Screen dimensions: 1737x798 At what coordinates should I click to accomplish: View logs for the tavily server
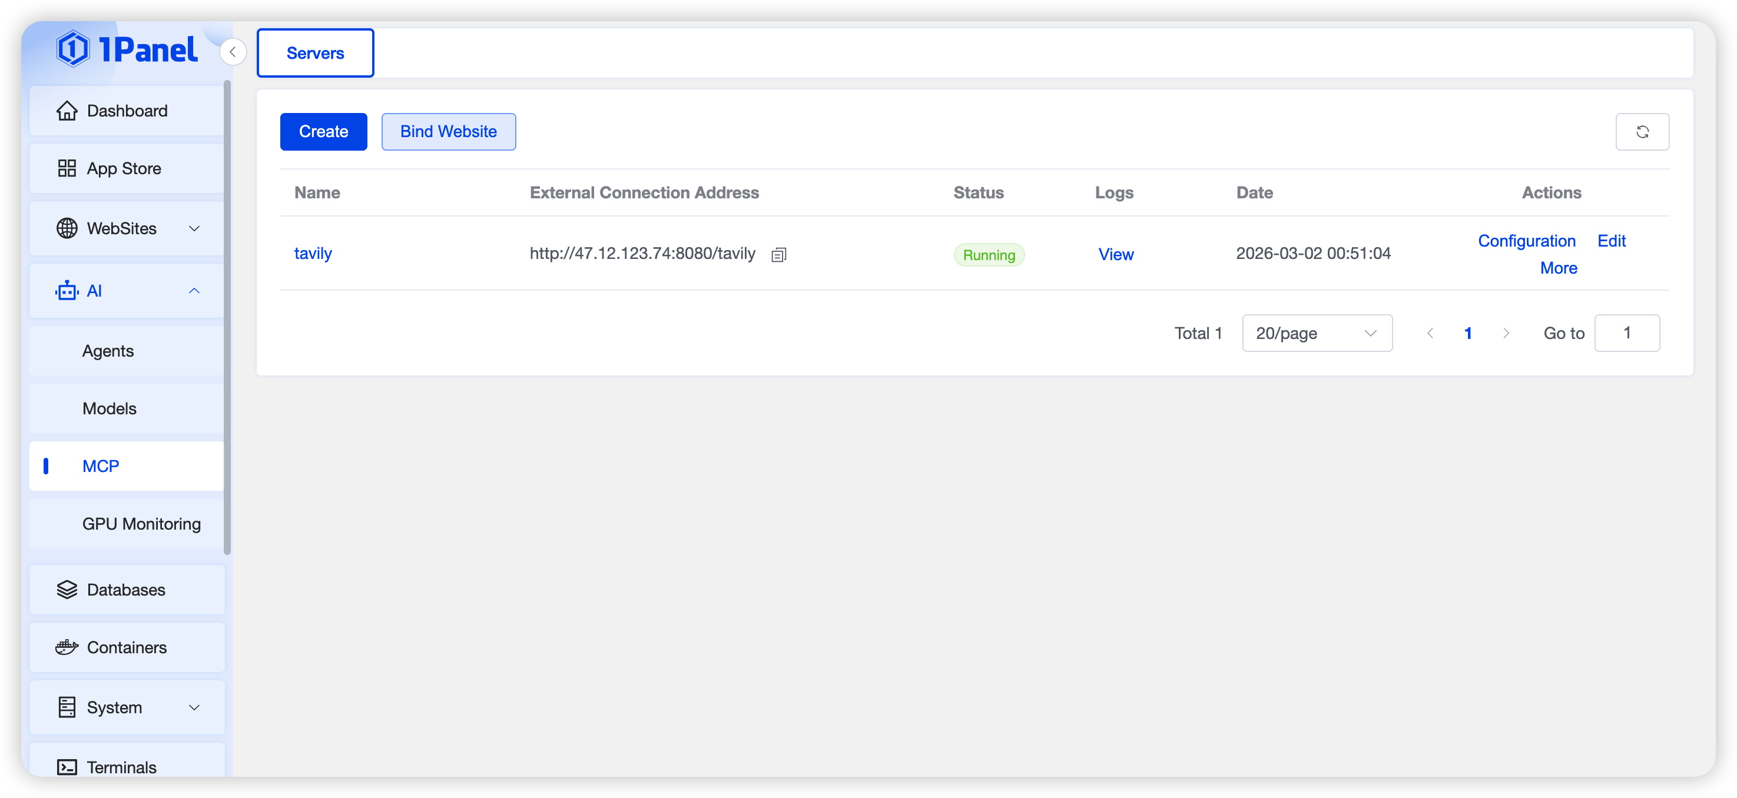click(x=1115, y=255)
